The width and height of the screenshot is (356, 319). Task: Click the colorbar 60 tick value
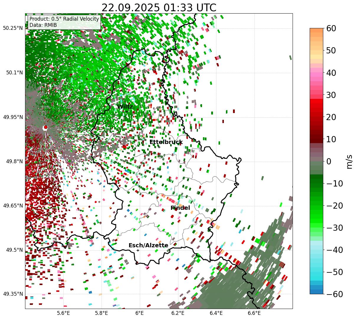(x=331, y=28)
